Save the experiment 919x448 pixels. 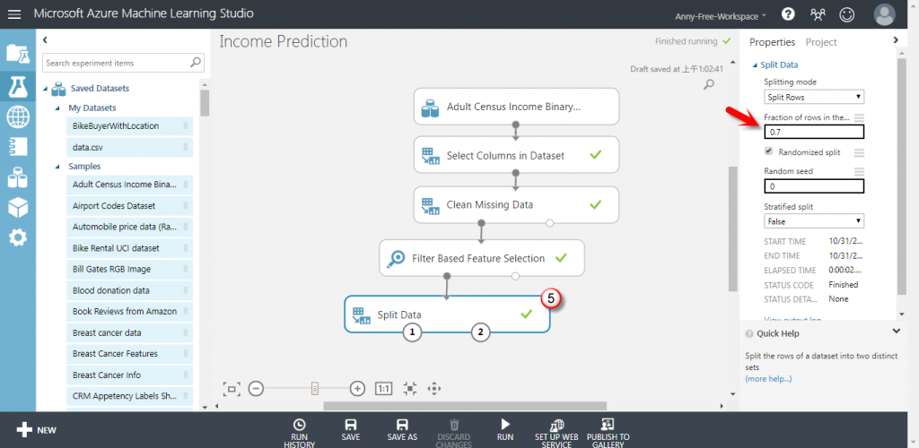click(351, 430)
